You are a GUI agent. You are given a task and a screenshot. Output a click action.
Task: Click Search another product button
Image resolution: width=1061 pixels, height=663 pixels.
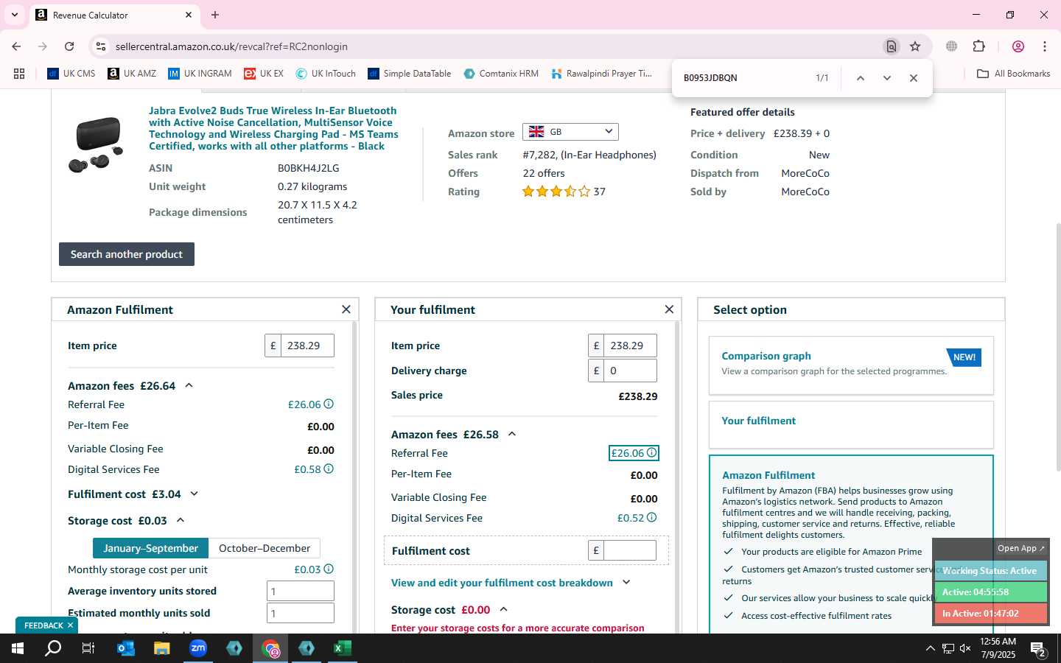[x=127, y=254]
